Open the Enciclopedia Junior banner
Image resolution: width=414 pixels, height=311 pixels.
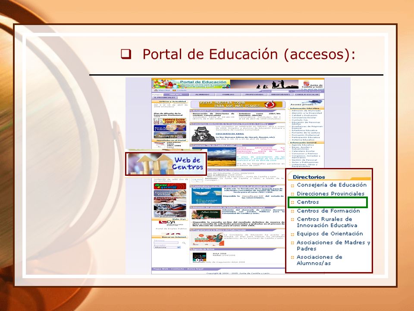pos(170,200)
